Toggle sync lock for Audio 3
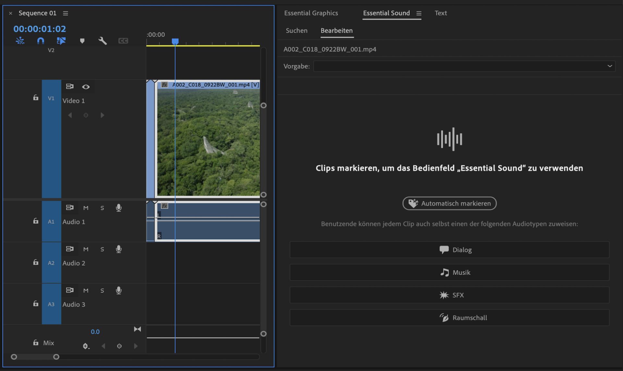The image size is (623, 371). click(70, 290)
